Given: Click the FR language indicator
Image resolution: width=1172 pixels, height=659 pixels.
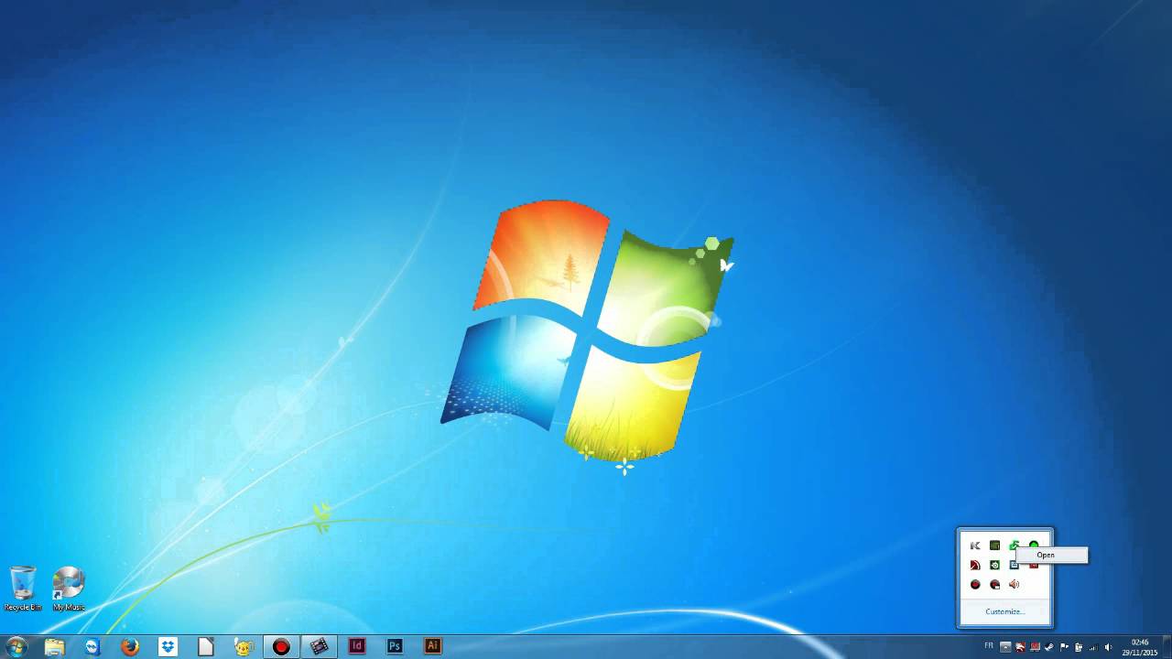Looking at the screenshot, I should click(x=989, y=646).
